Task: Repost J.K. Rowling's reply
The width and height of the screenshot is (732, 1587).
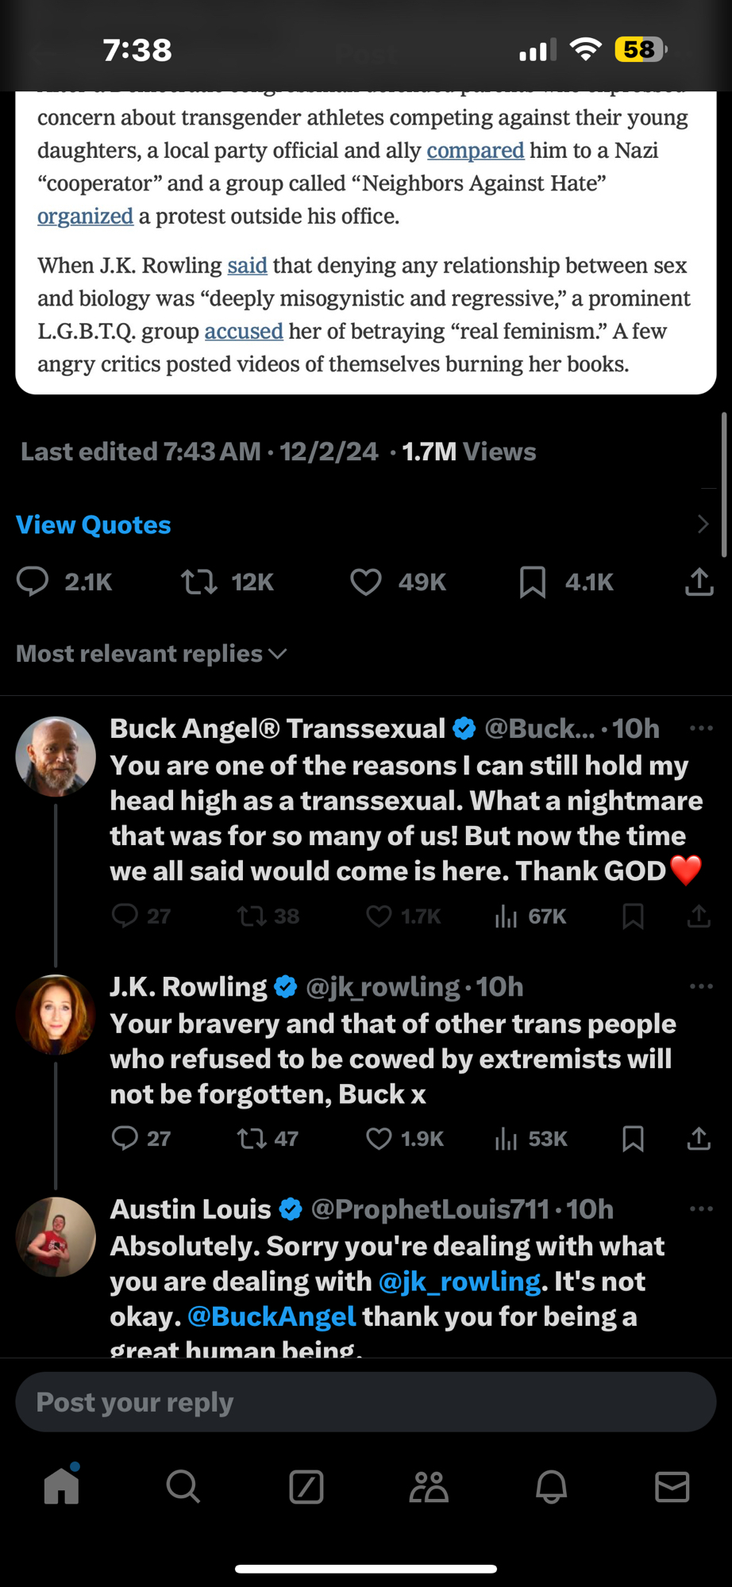Action: coord(252,1139)
